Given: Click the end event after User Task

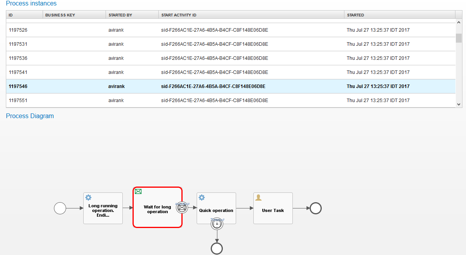Looking at the screenshot, I should click(x=315, y=208).
